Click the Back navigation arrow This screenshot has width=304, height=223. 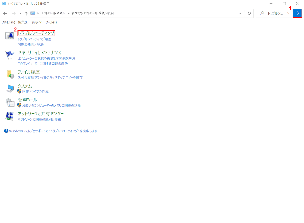pyautogui.click(x=5, y=13)
